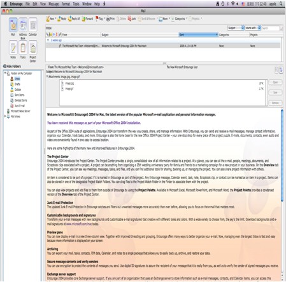Sort by the Sent column header
Screen dimensions: 286x282
click(199, 35)
